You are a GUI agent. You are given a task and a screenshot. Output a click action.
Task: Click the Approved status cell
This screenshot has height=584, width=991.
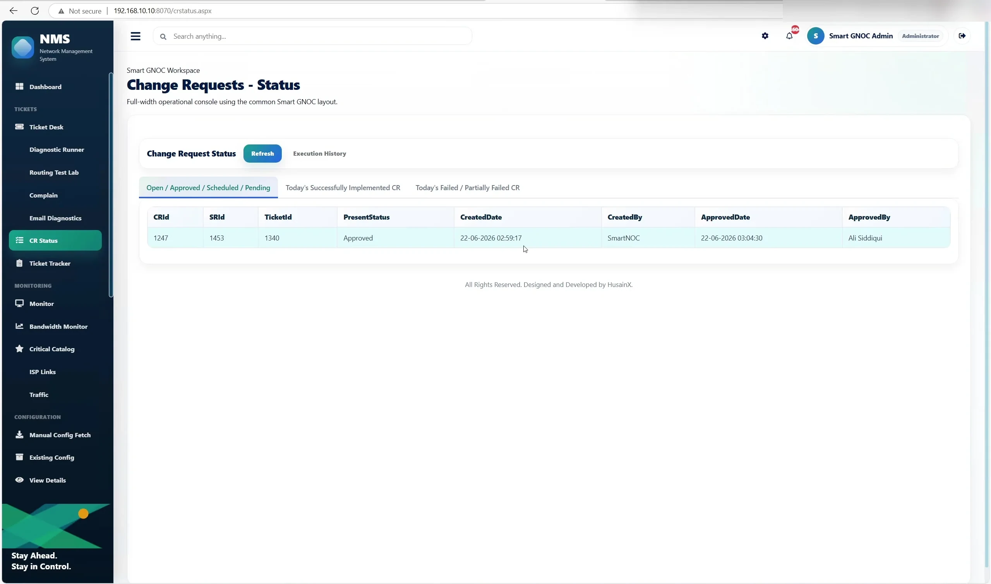(395, 238)
